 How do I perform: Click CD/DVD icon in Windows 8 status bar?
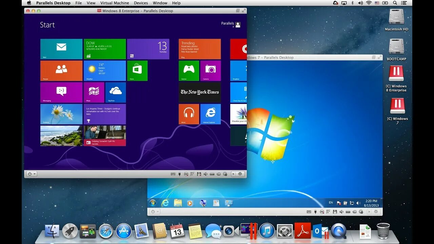(186, 174)
